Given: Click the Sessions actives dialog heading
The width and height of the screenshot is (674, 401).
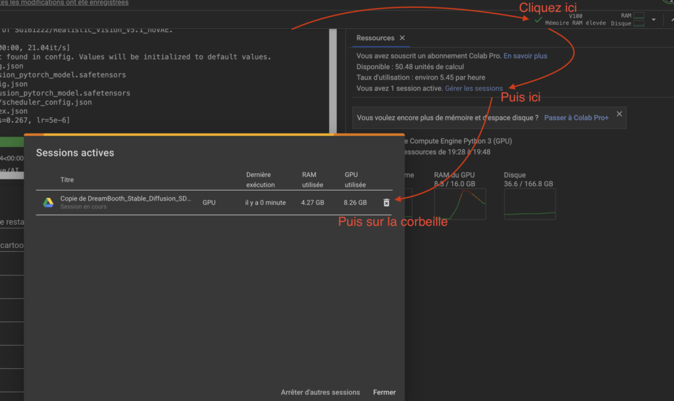Looking at the screenshot, I should pyautogui.click(x=75, y=153).
